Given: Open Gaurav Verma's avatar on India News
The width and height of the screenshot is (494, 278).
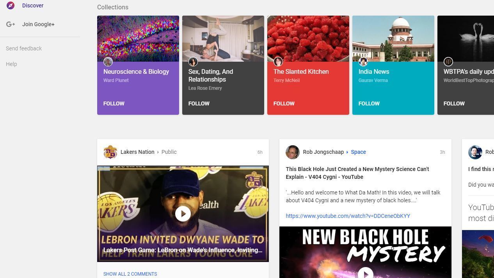Looking at the screenshot, I should pyautogui.click(x=363, y=62).
